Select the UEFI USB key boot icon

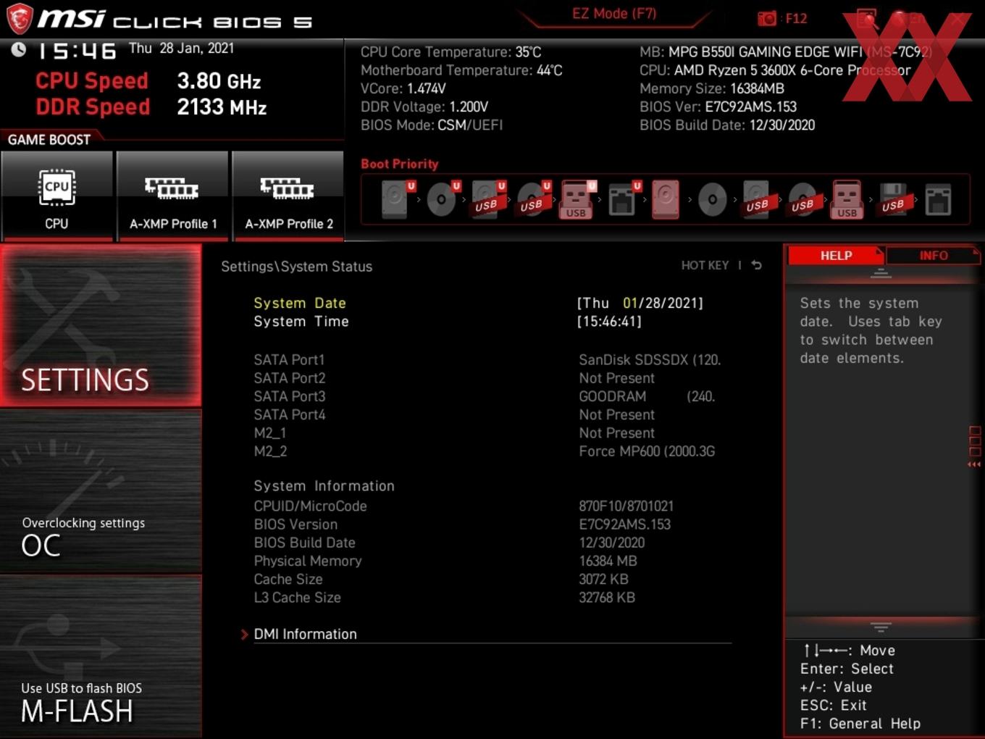pos(577,199)
